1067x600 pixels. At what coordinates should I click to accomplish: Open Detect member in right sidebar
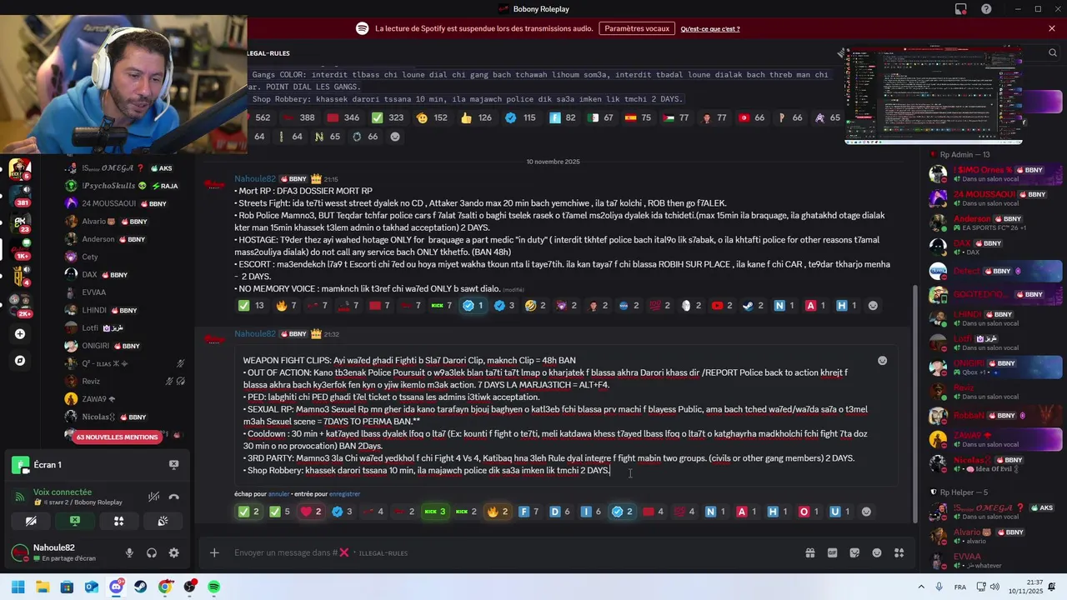tap(996, 271)
